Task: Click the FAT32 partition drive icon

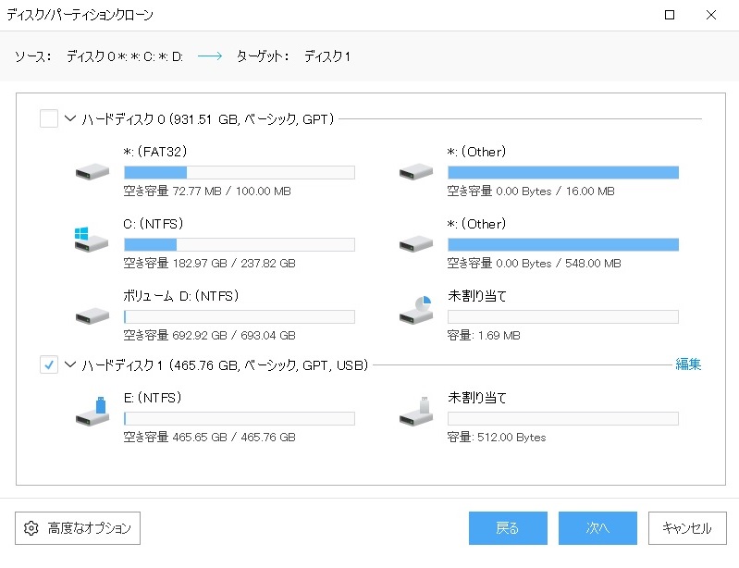Action: [92, 171]
